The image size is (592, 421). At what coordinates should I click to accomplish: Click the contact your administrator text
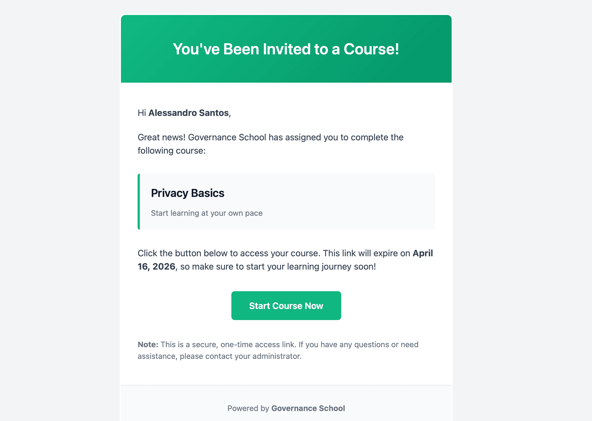pos(252,356)
